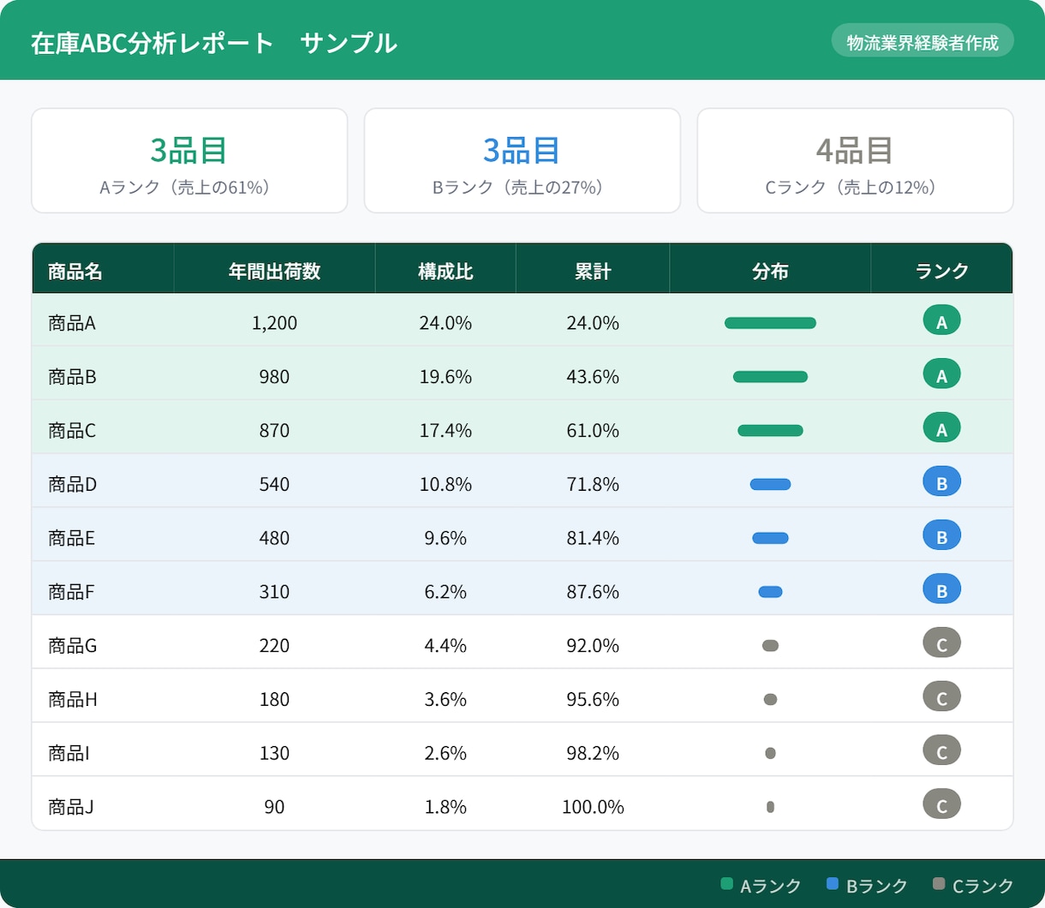This screenshot has height=908, width=1045.
Task: Click the blue distribution bar for 商品F
Action: (x=770, y=592)
